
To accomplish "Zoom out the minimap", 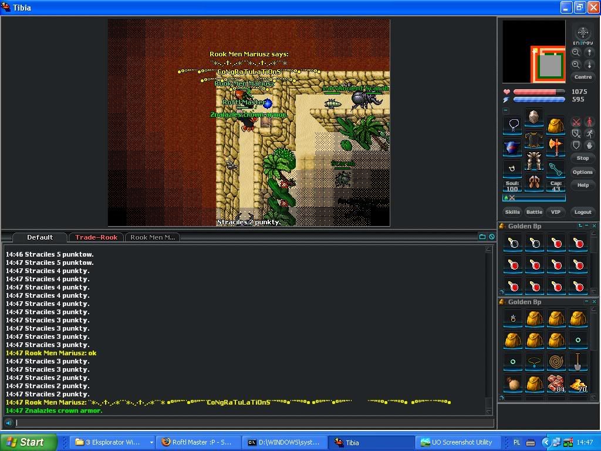I will tap(576, 52).
